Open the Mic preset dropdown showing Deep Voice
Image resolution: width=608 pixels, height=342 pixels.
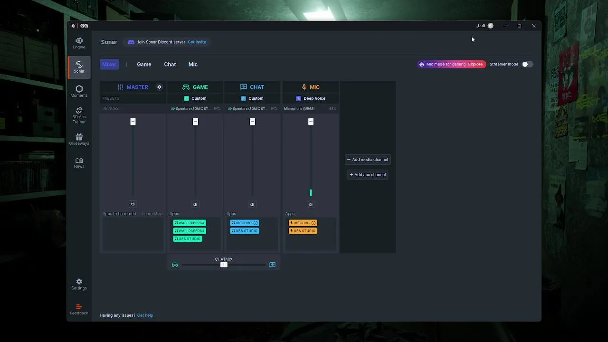(311, 98)
